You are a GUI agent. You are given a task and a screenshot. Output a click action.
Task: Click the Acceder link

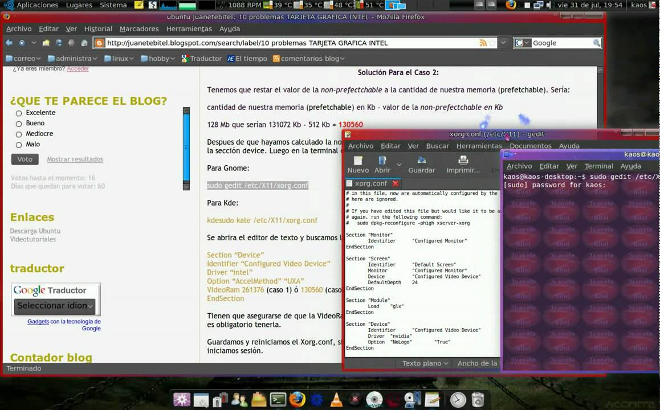(x=78, y=68)
